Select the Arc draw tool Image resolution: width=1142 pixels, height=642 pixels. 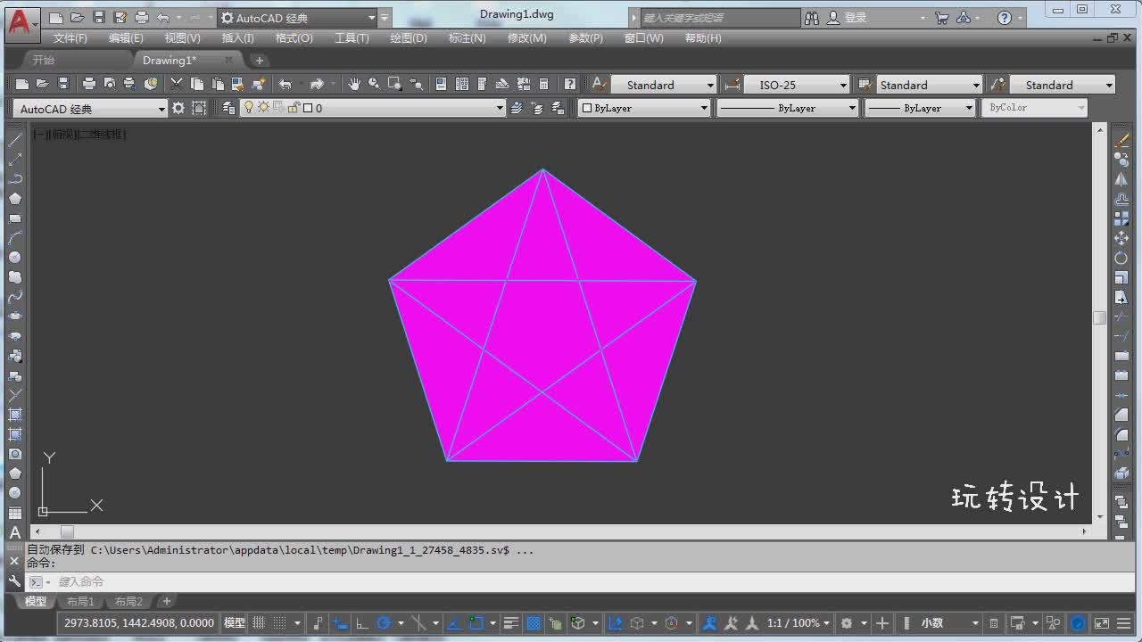coord(15,238)
